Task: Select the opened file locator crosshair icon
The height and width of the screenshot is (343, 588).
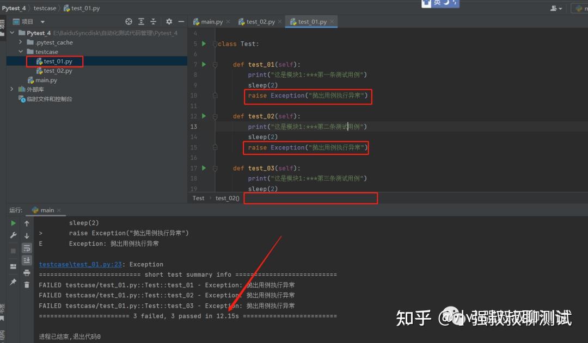Action: (128, 22)
